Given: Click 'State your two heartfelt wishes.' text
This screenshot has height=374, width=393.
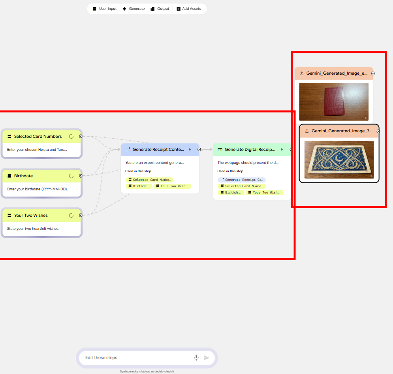Looking at the screenshot, I should [x=33, y=229].
